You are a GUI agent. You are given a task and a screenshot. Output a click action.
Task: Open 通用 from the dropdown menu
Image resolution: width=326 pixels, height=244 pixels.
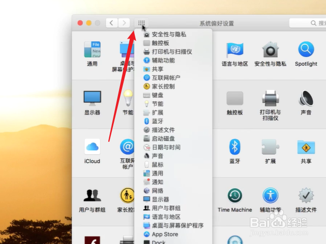(x=173, y=173)
